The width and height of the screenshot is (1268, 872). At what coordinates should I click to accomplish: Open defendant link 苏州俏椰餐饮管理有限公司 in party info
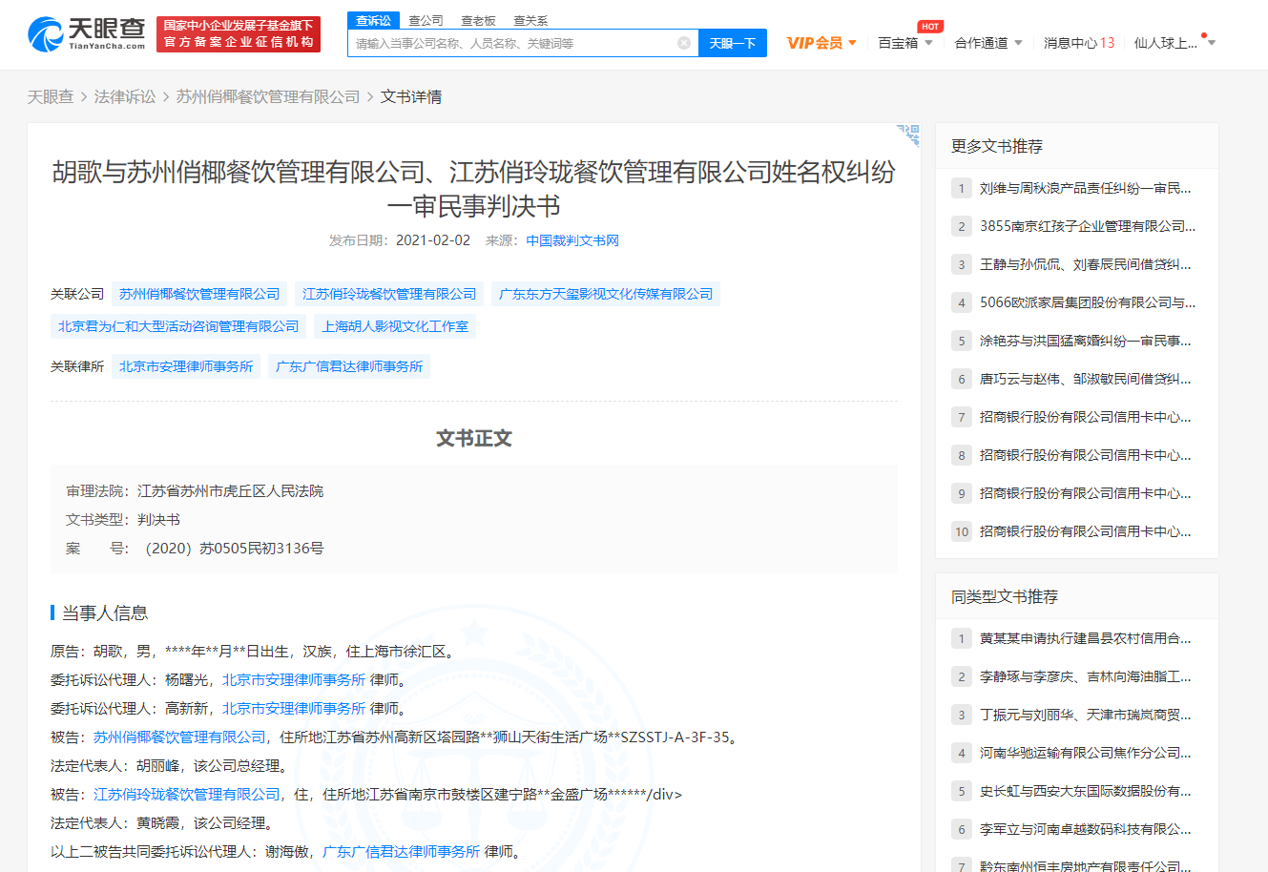179,737
